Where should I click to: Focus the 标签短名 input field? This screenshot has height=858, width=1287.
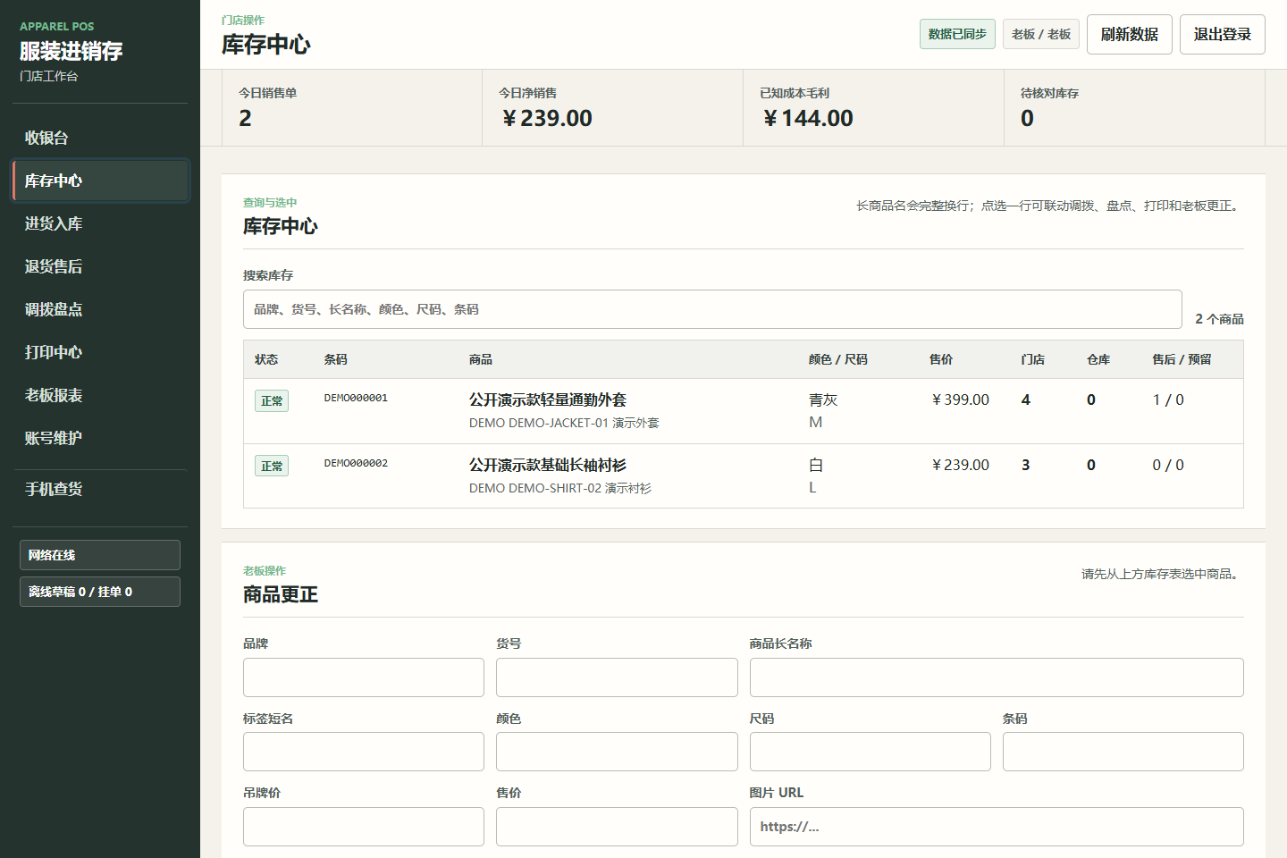click(x=364, y=752)
